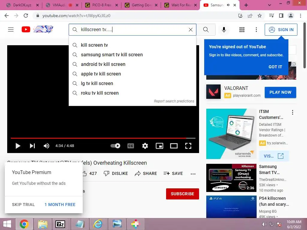Open more actions ellipsis under video
307x230 pixels.
click(193, 174)
